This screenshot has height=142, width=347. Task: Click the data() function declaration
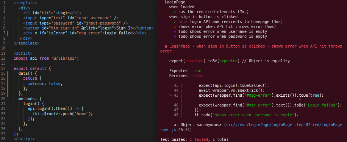click(x=28, y=73)
